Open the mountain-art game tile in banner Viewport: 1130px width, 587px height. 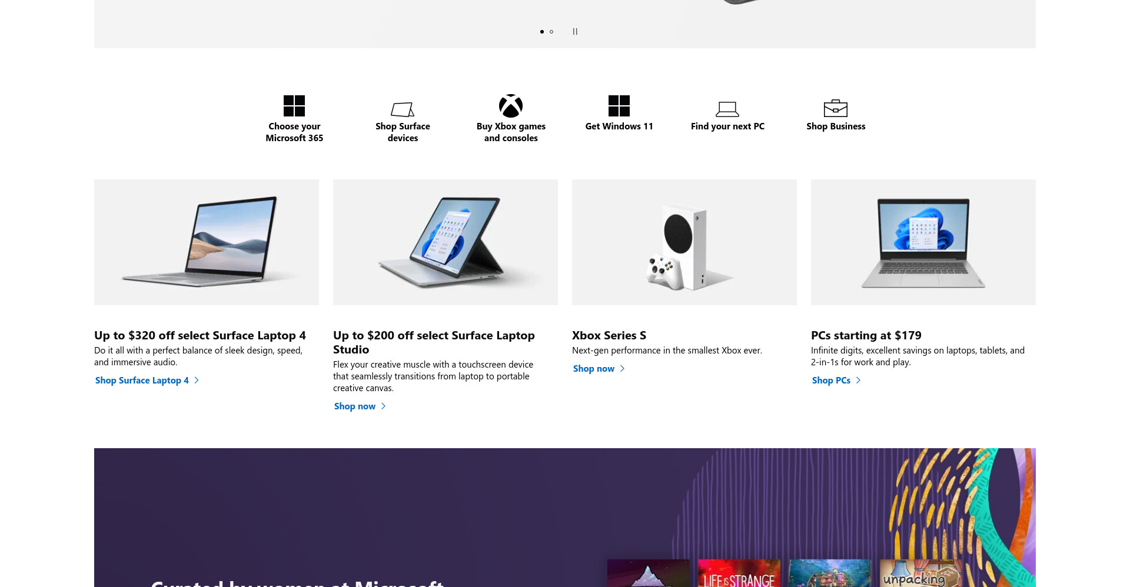click(649, 573)
